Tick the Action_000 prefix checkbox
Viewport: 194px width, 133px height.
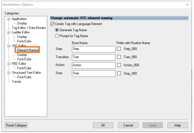pyautogui.click(x=119, y=65)
